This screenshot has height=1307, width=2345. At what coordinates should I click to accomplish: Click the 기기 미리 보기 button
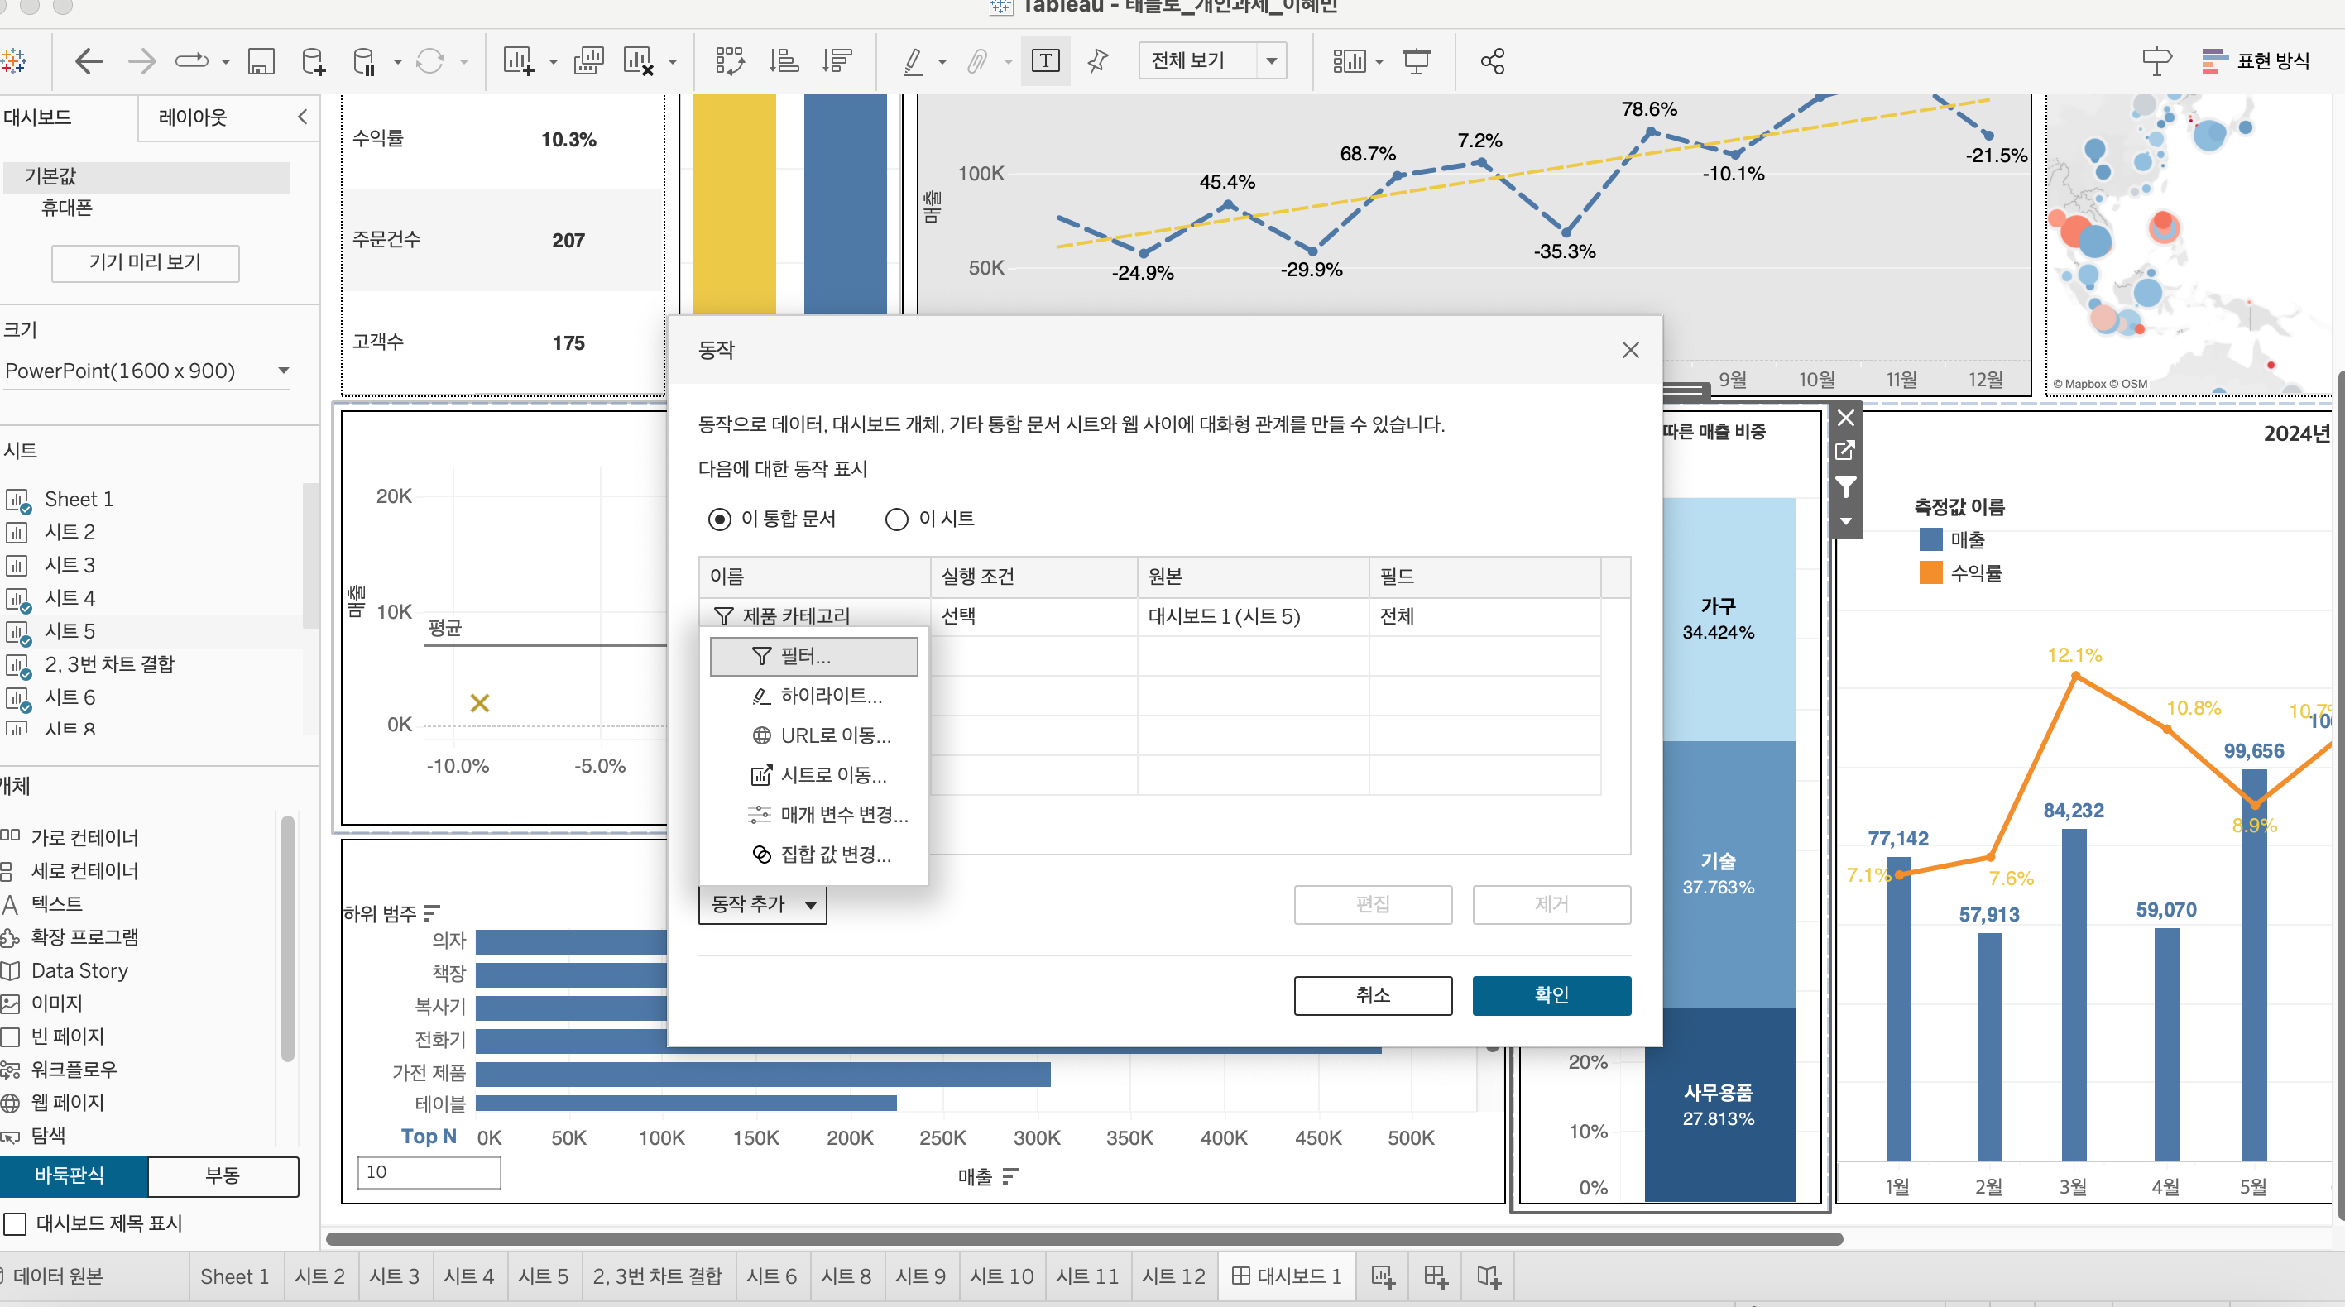[145, 263]
